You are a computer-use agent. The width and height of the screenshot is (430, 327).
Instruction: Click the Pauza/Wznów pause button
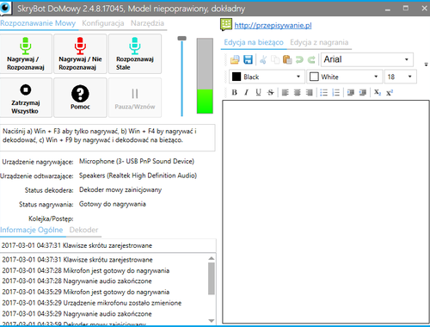coord(135,98)
